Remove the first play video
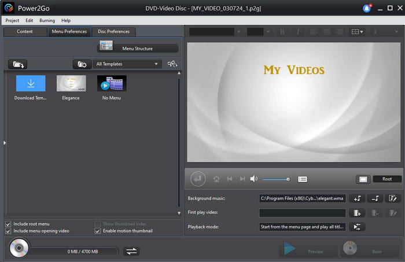 pyautogui.click(x=375, y=213)
